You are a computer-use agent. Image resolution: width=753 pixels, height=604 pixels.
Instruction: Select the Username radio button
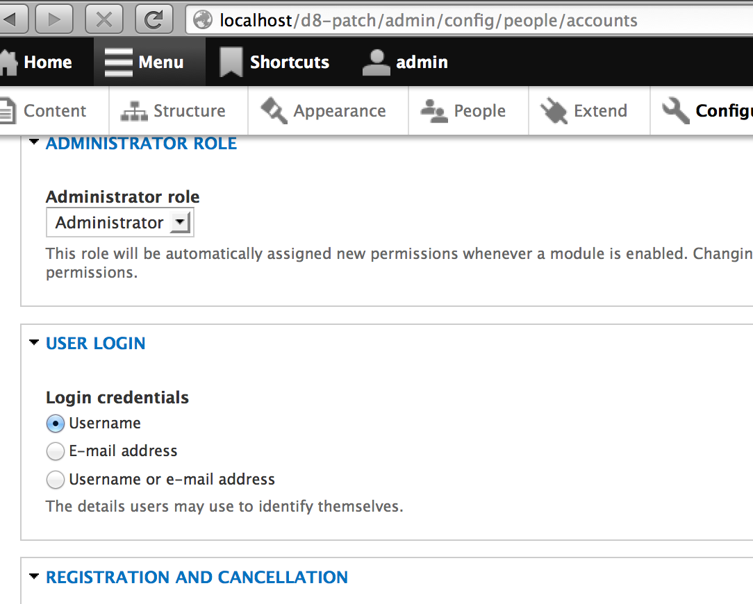pyautogui.click(x=55, y=423)
